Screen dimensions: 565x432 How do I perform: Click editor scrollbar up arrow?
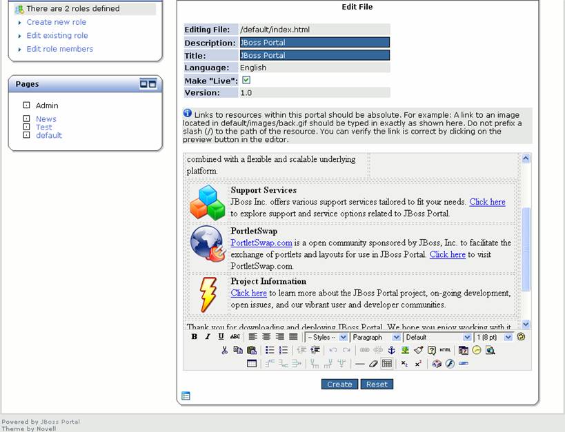(x=526, y=158)
